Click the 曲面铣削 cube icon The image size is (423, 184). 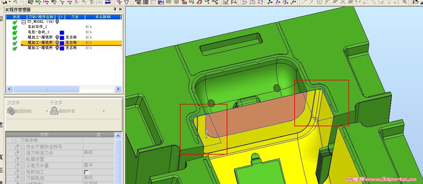(11, 111)
